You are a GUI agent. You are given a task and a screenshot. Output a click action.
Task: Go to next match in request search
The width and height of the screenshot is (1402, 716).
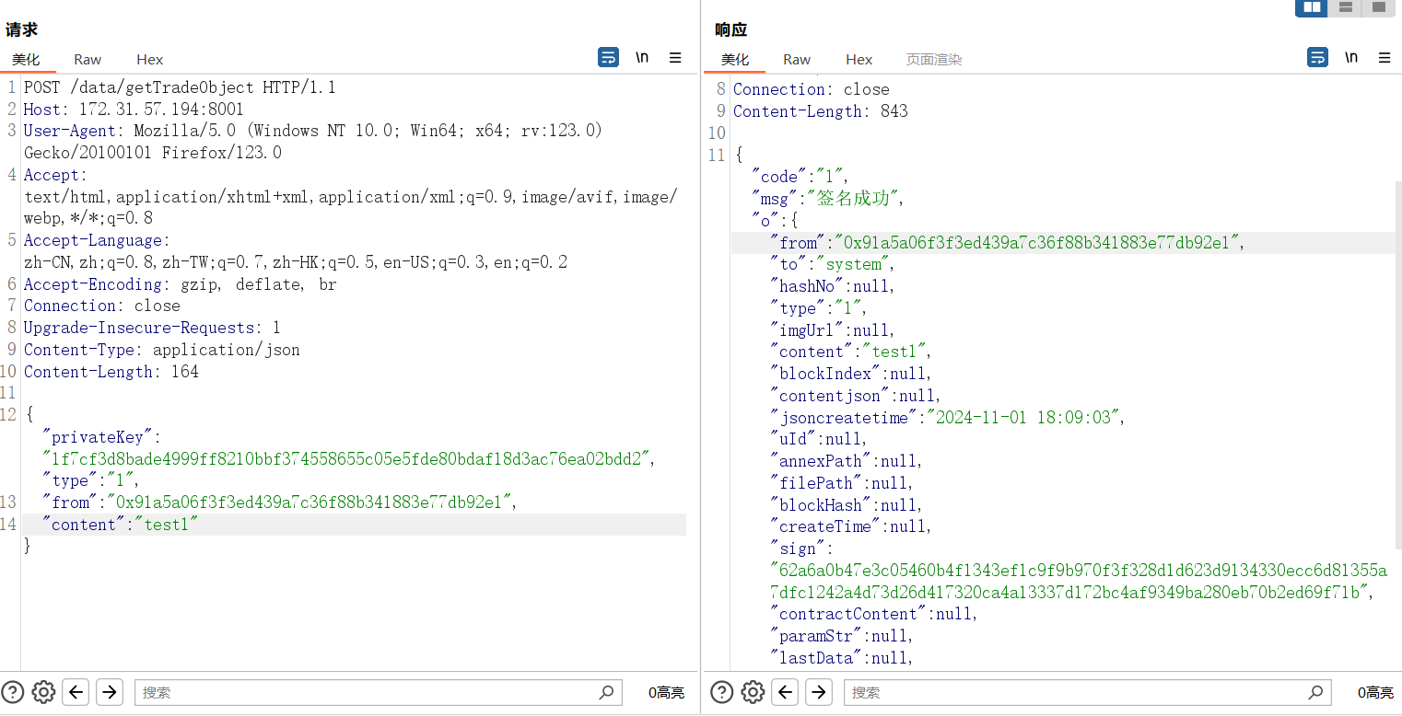110,692
